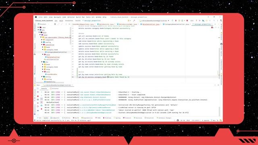Open the Git tool window button
The image size is (258, 145).
pos(40,118)
